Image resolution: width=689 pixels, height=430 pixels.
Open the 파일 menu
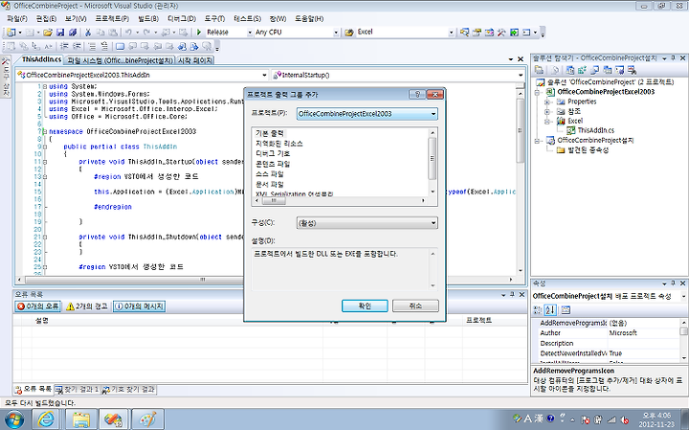(16, 18)
